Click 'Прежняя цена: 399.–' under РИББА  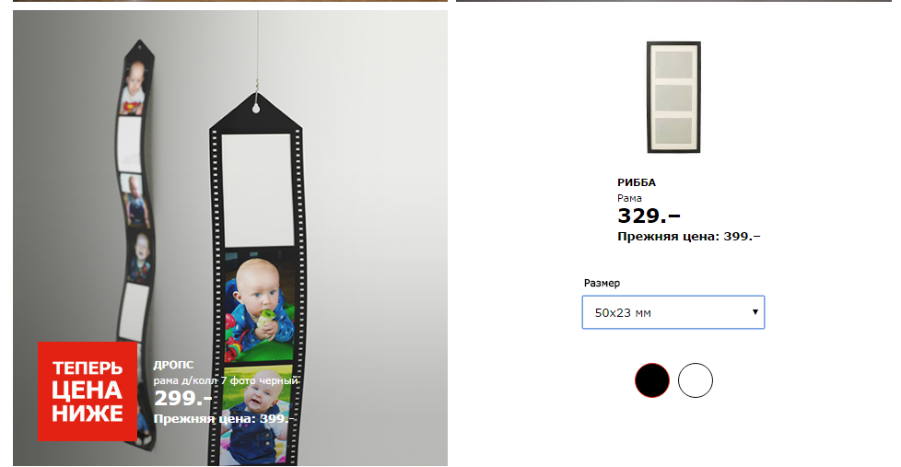[x=688, y=237]
